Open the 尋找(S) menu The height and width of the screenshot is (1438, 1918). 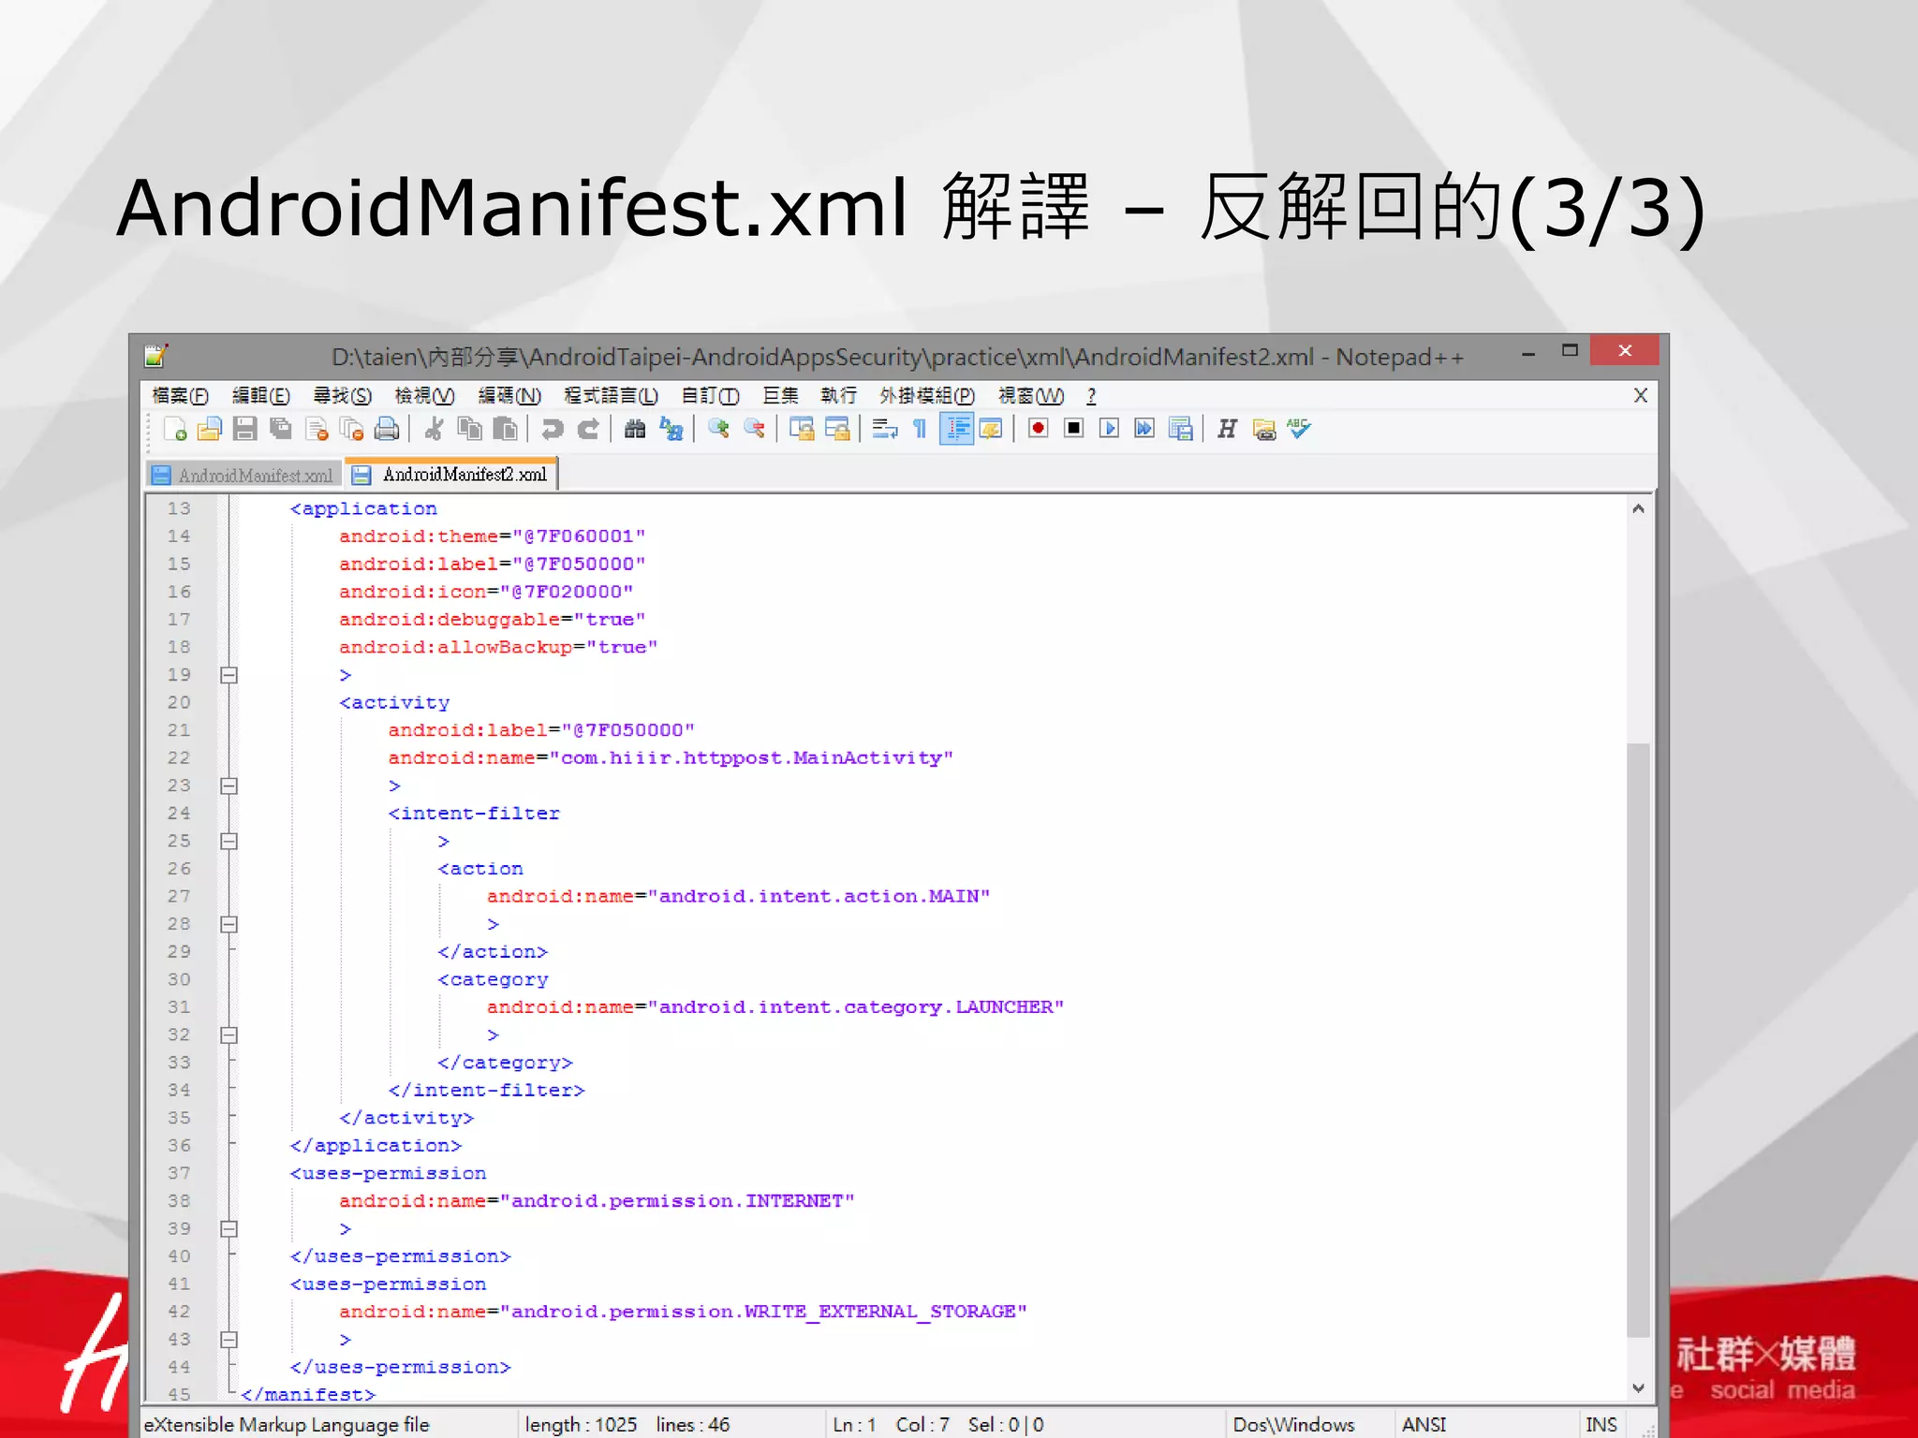pos(342,396)
